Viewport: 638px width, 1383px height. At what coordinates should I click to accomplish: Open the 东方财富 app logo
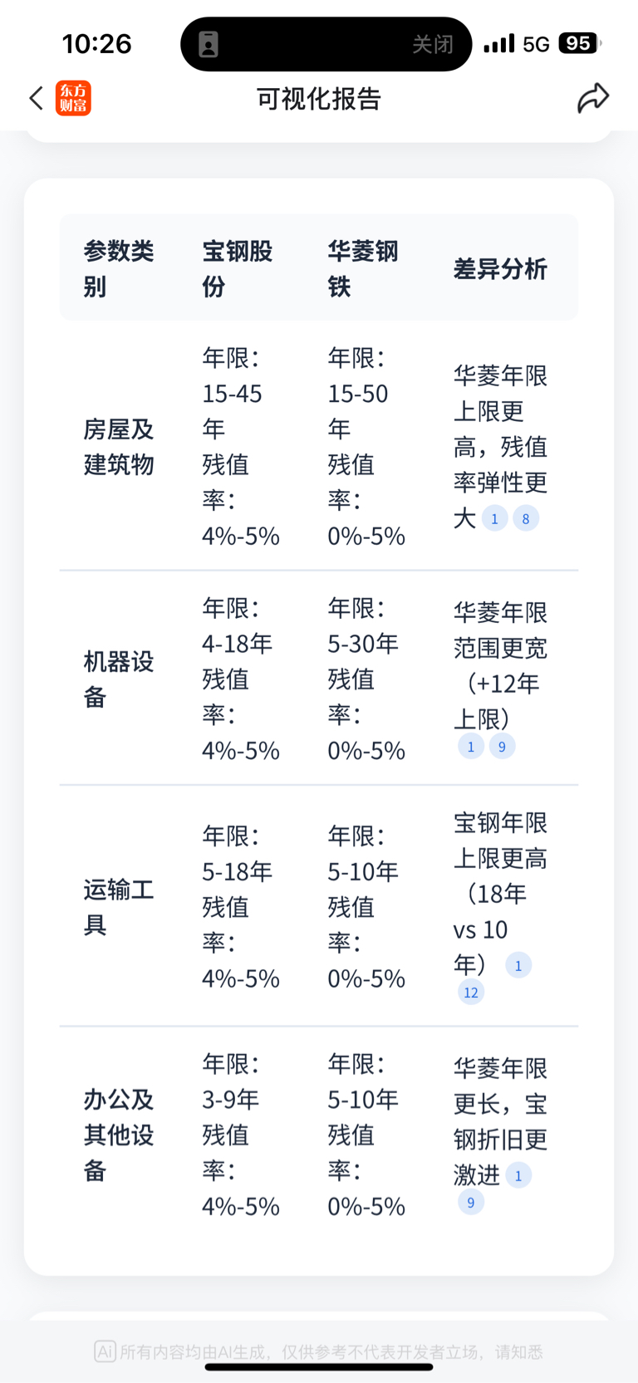pyautogui.click(x=73, y=98)
